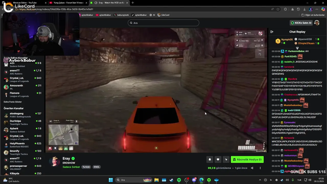Open the user profile avatar menu
327x184 pixels.
point(317,23)
